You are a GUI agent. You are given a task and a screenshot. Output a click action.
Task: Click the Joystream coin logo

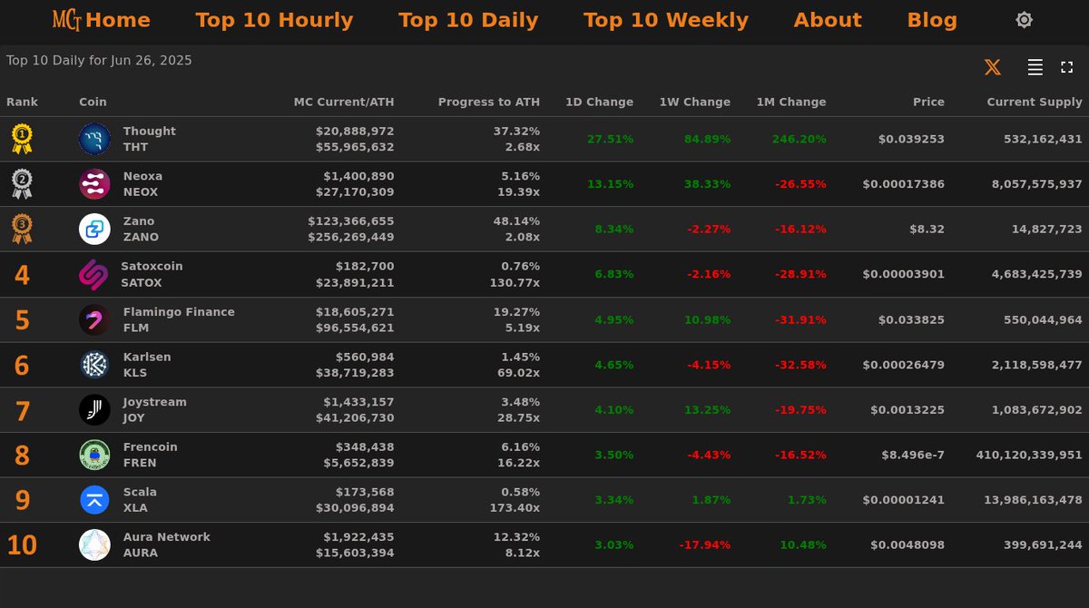coord(94,410)
